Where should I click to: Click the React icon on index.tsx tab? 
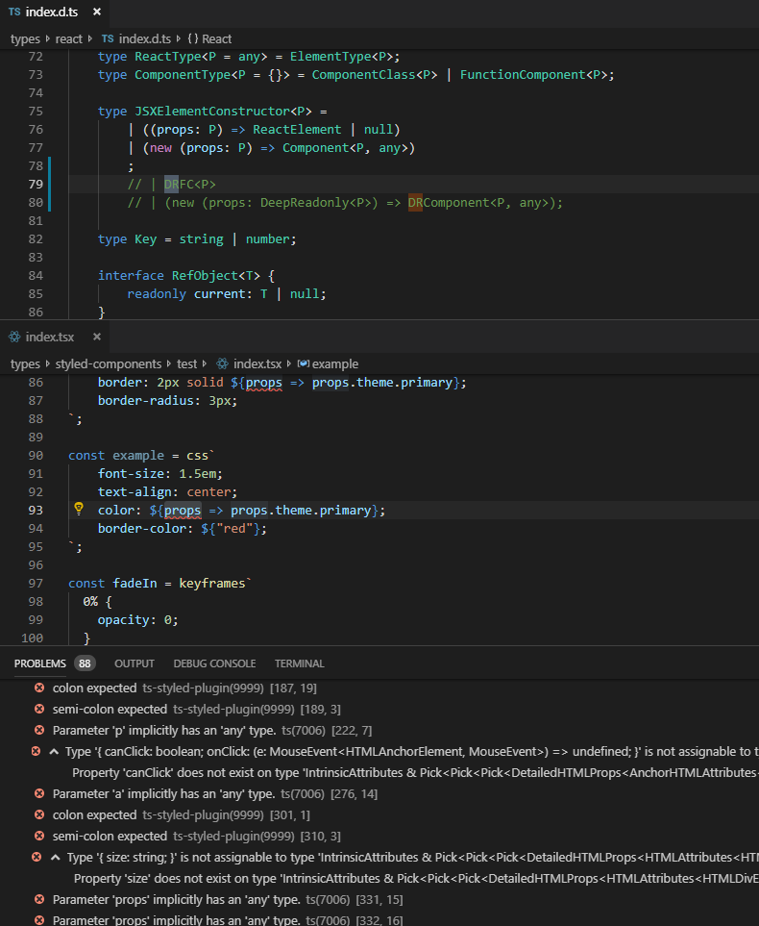pos(14,337)
